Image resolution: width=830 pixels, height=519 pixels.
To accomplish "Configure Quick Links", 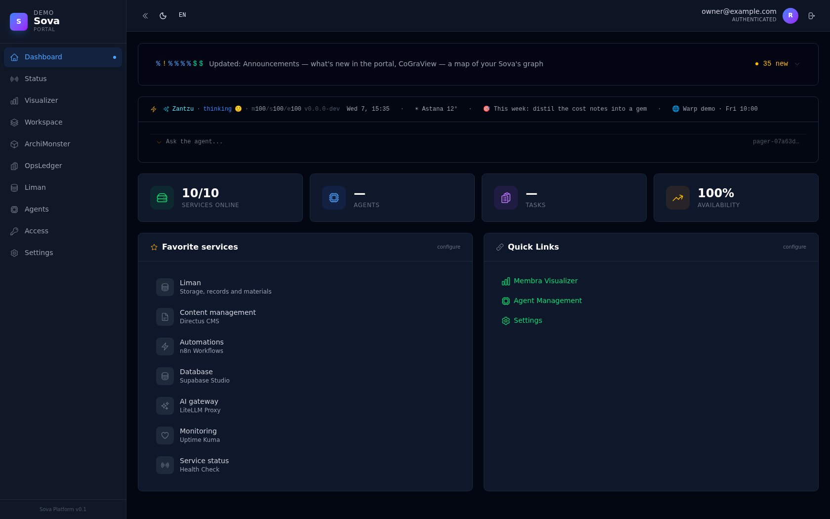I will [x=794, y=247].
